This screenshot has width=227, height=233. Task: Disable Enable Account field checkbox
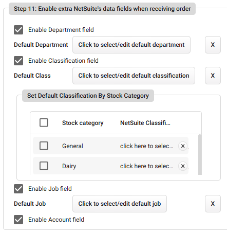18,220
